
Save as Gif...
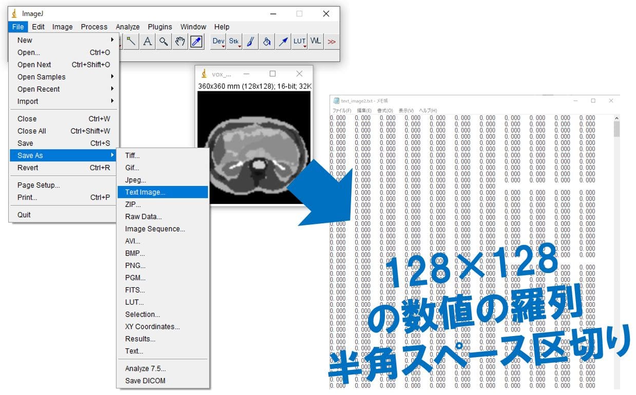tap(163, 168)
